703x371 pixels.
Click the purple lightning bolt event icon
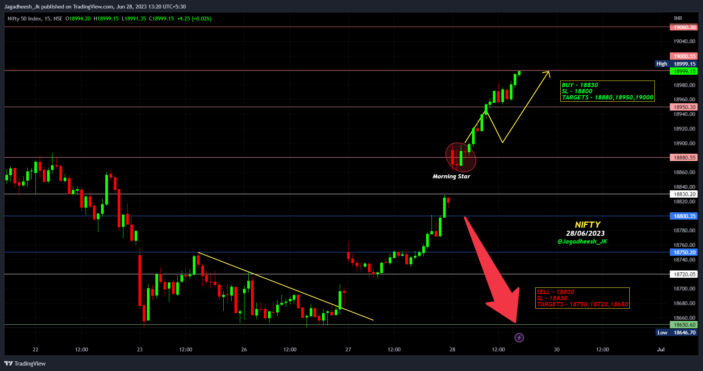(519, 338)
